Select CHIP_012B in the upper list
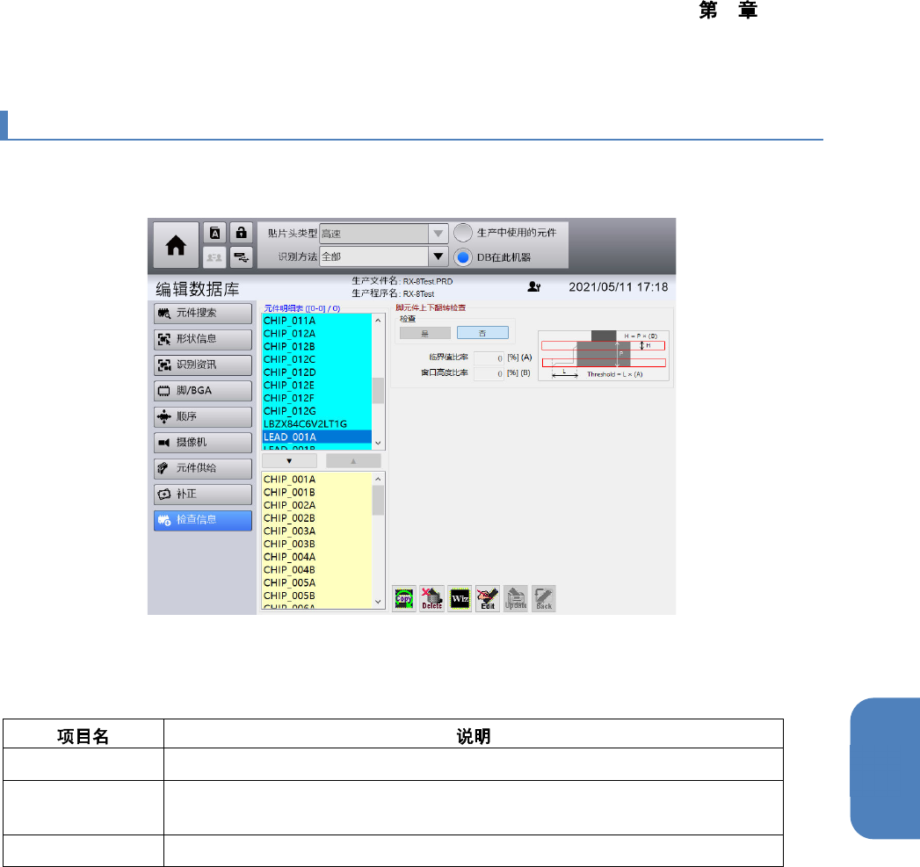This screenshot has width=920, height=867. point(317,347)
